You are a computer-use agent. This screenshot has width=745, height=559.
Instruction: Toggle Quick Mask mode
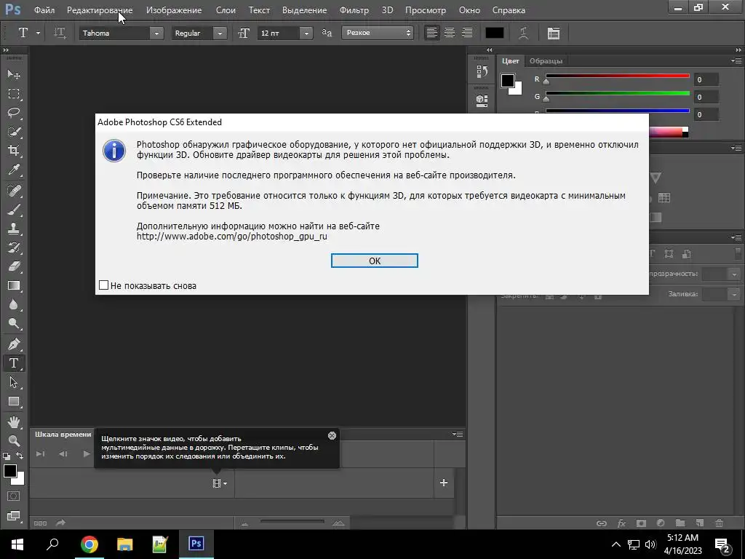coord(13,496)
